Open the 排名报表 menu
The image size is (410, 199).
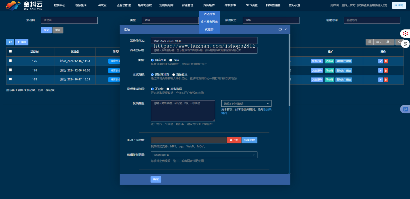tap(230, 5)
